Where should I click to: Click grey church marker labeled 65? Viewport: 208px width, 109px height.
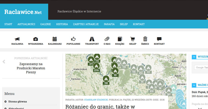[142, 79]
